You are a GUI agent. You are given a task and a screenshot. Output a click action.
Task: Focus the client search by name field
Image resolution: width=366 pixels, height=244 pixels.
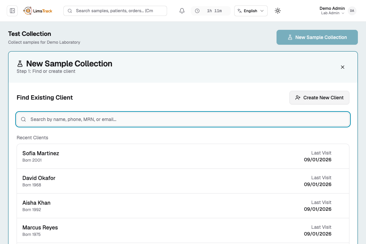pyautogui.click(x=183, y=119)
